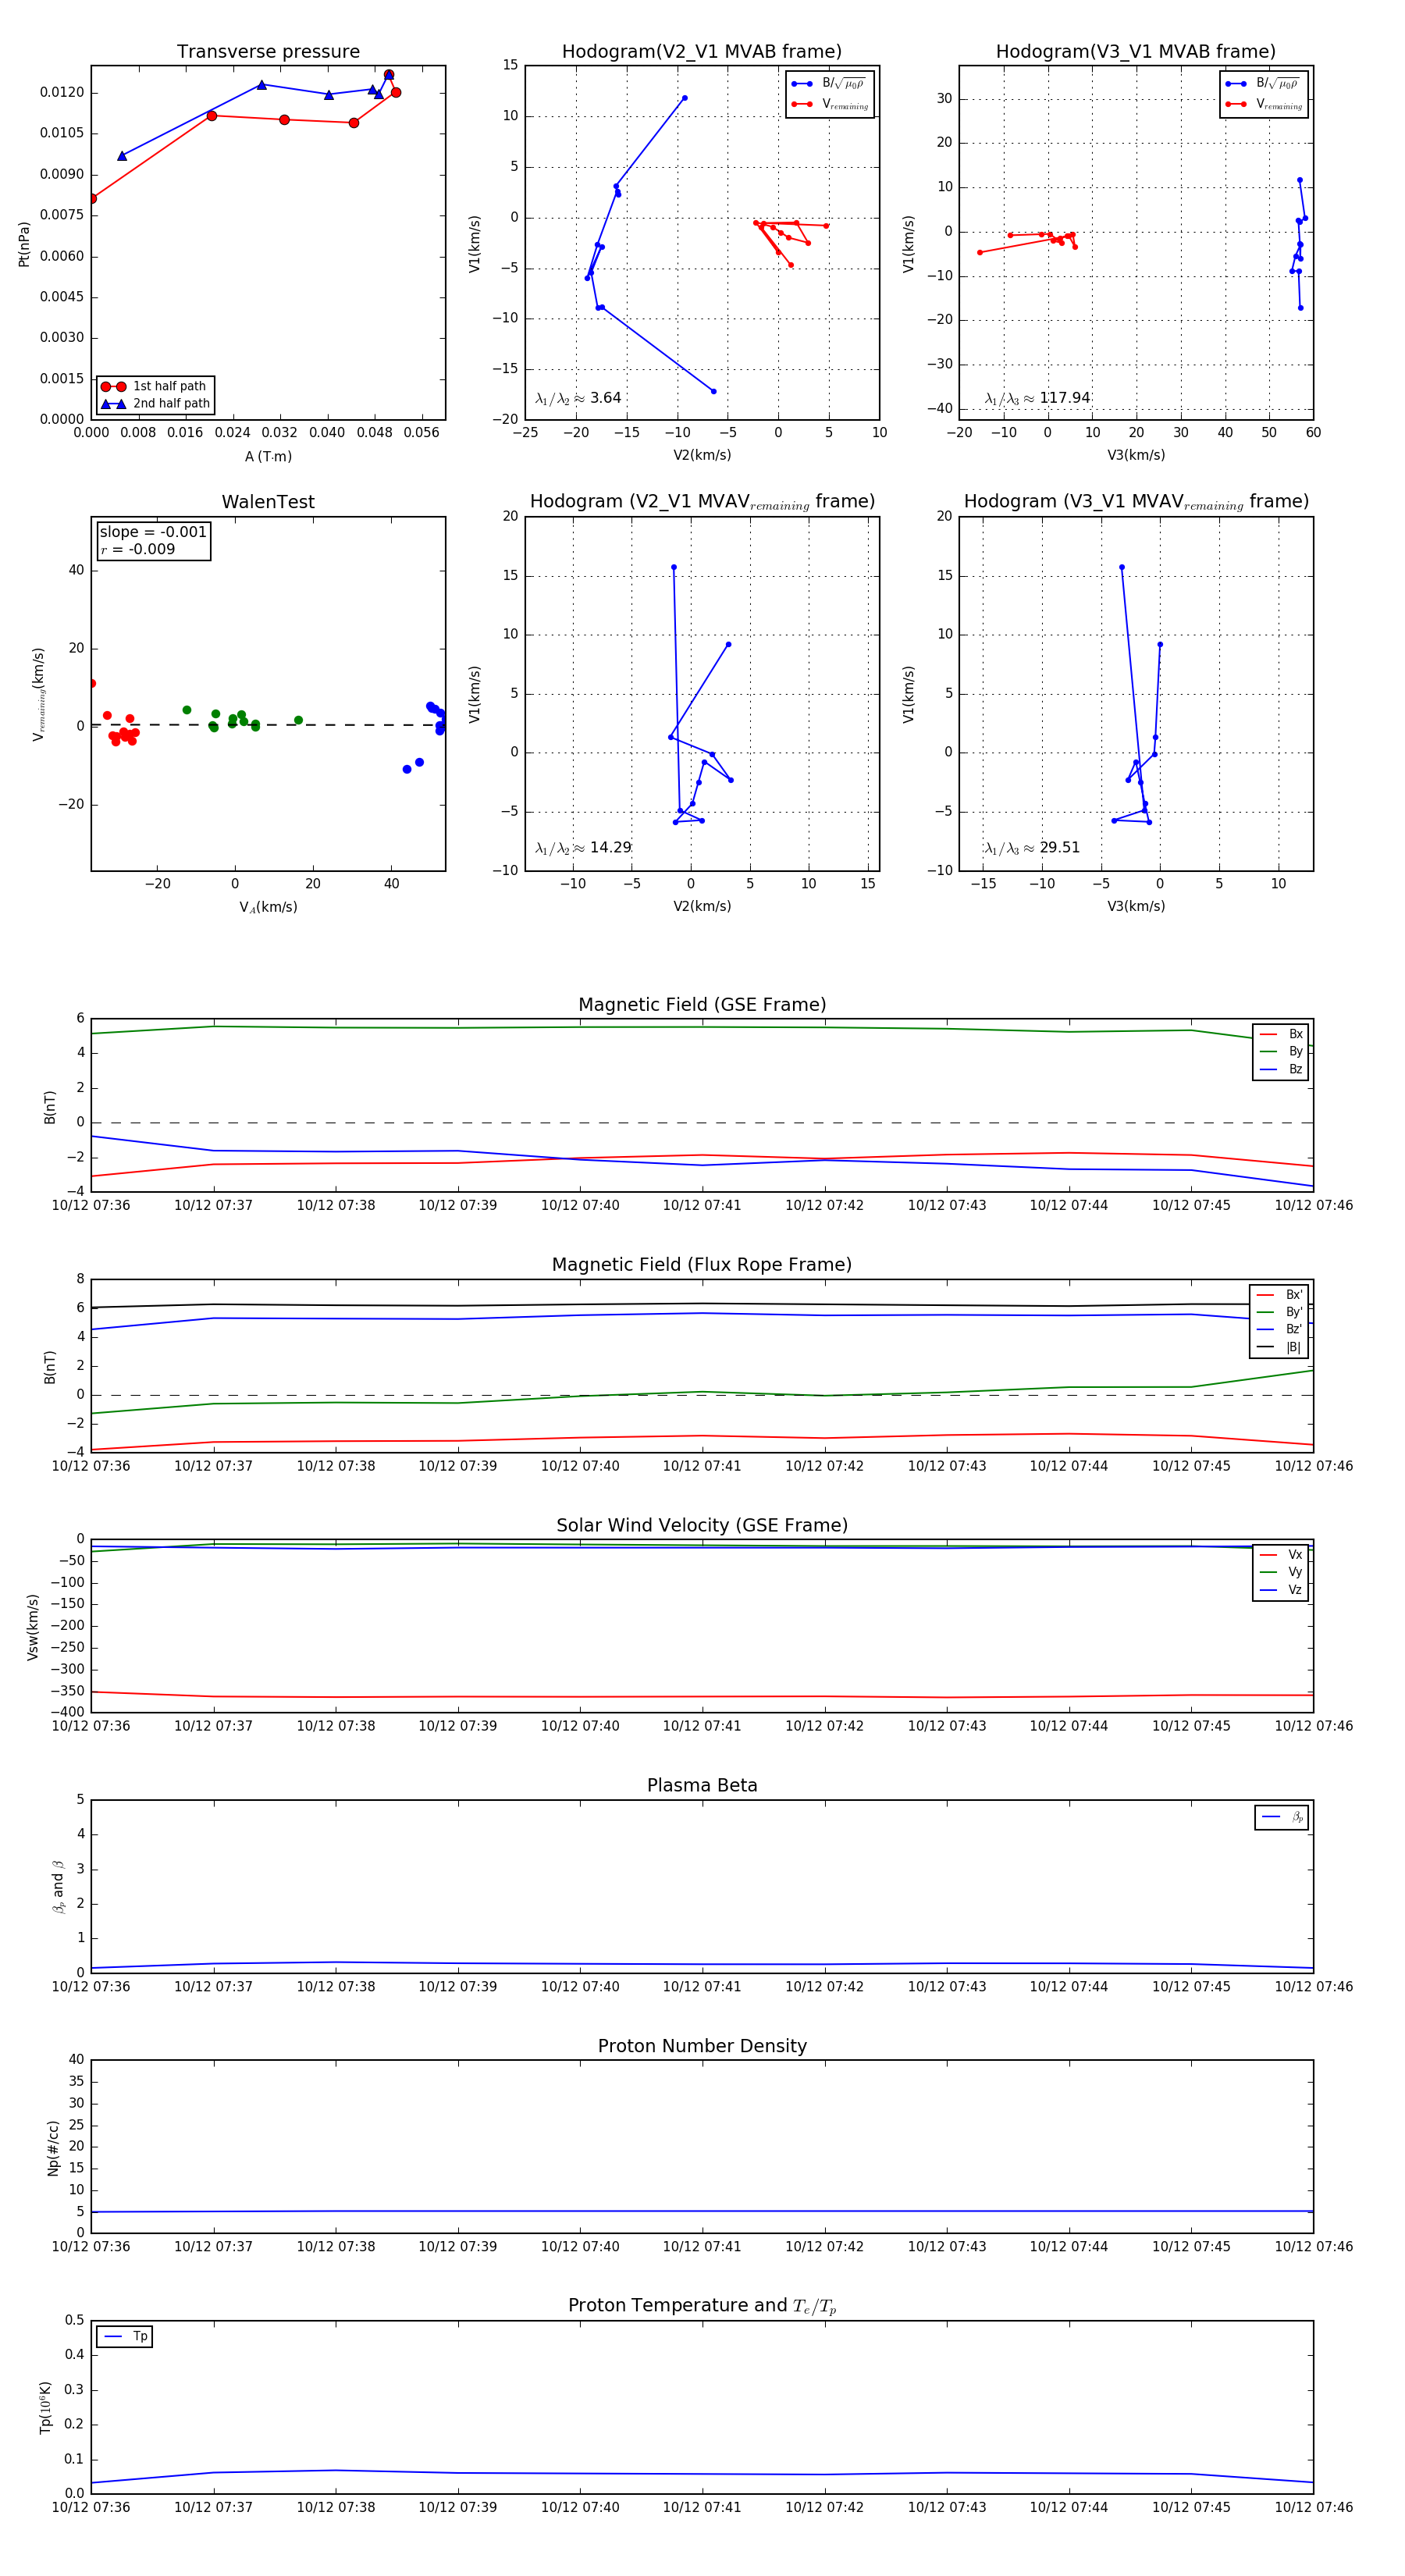Viewport: 1405px width, 2576px height.
Task: Click the 'Vsw(km/s)' y-axis label
Action: pyautogui.click(x=32, y=1627)
